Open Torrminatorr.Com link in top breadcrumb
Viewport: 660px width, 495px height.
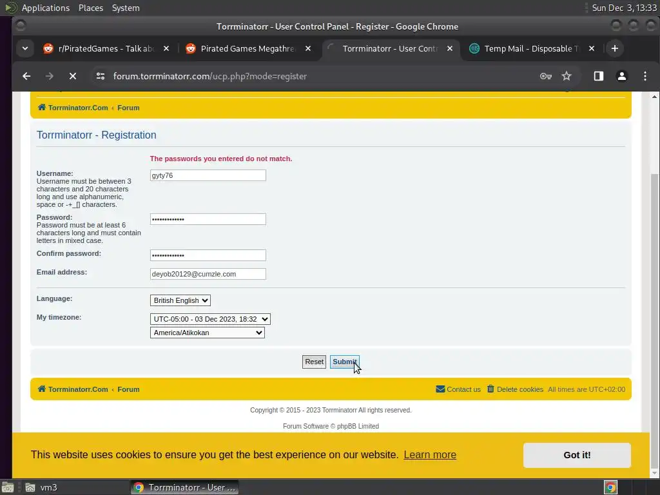click(78, 108)
